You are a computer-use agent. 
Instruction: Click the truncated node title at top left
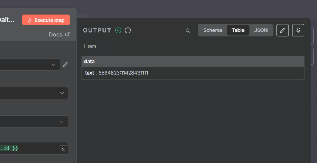pyautogui.click(x=7, y=20)
